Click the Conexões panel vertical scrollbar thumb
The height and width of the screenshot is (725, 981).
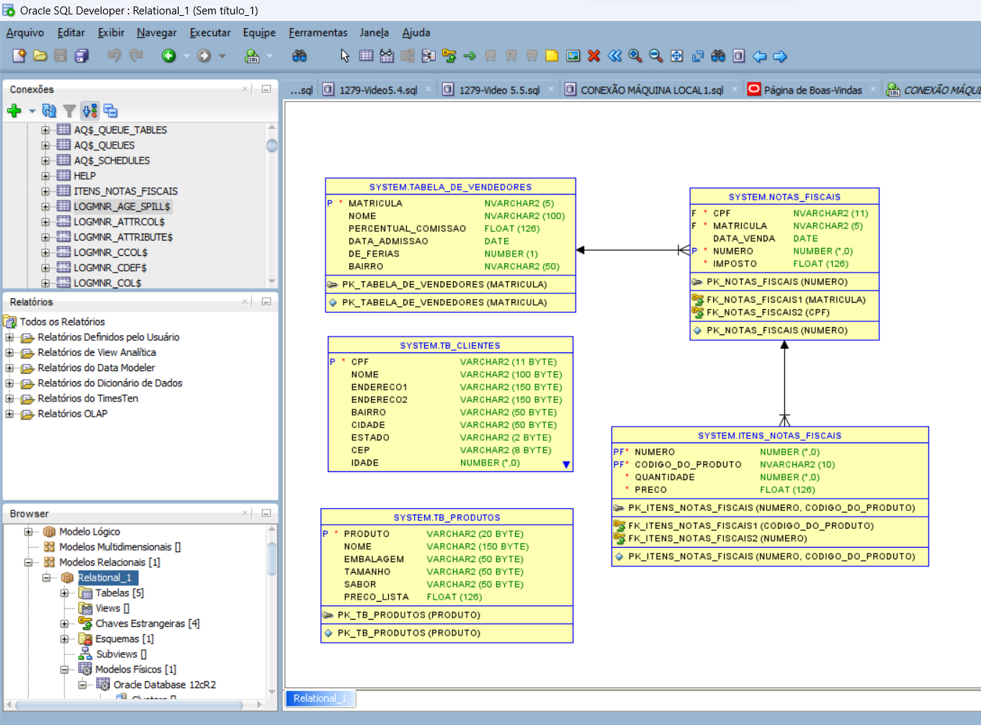(272, 146)
